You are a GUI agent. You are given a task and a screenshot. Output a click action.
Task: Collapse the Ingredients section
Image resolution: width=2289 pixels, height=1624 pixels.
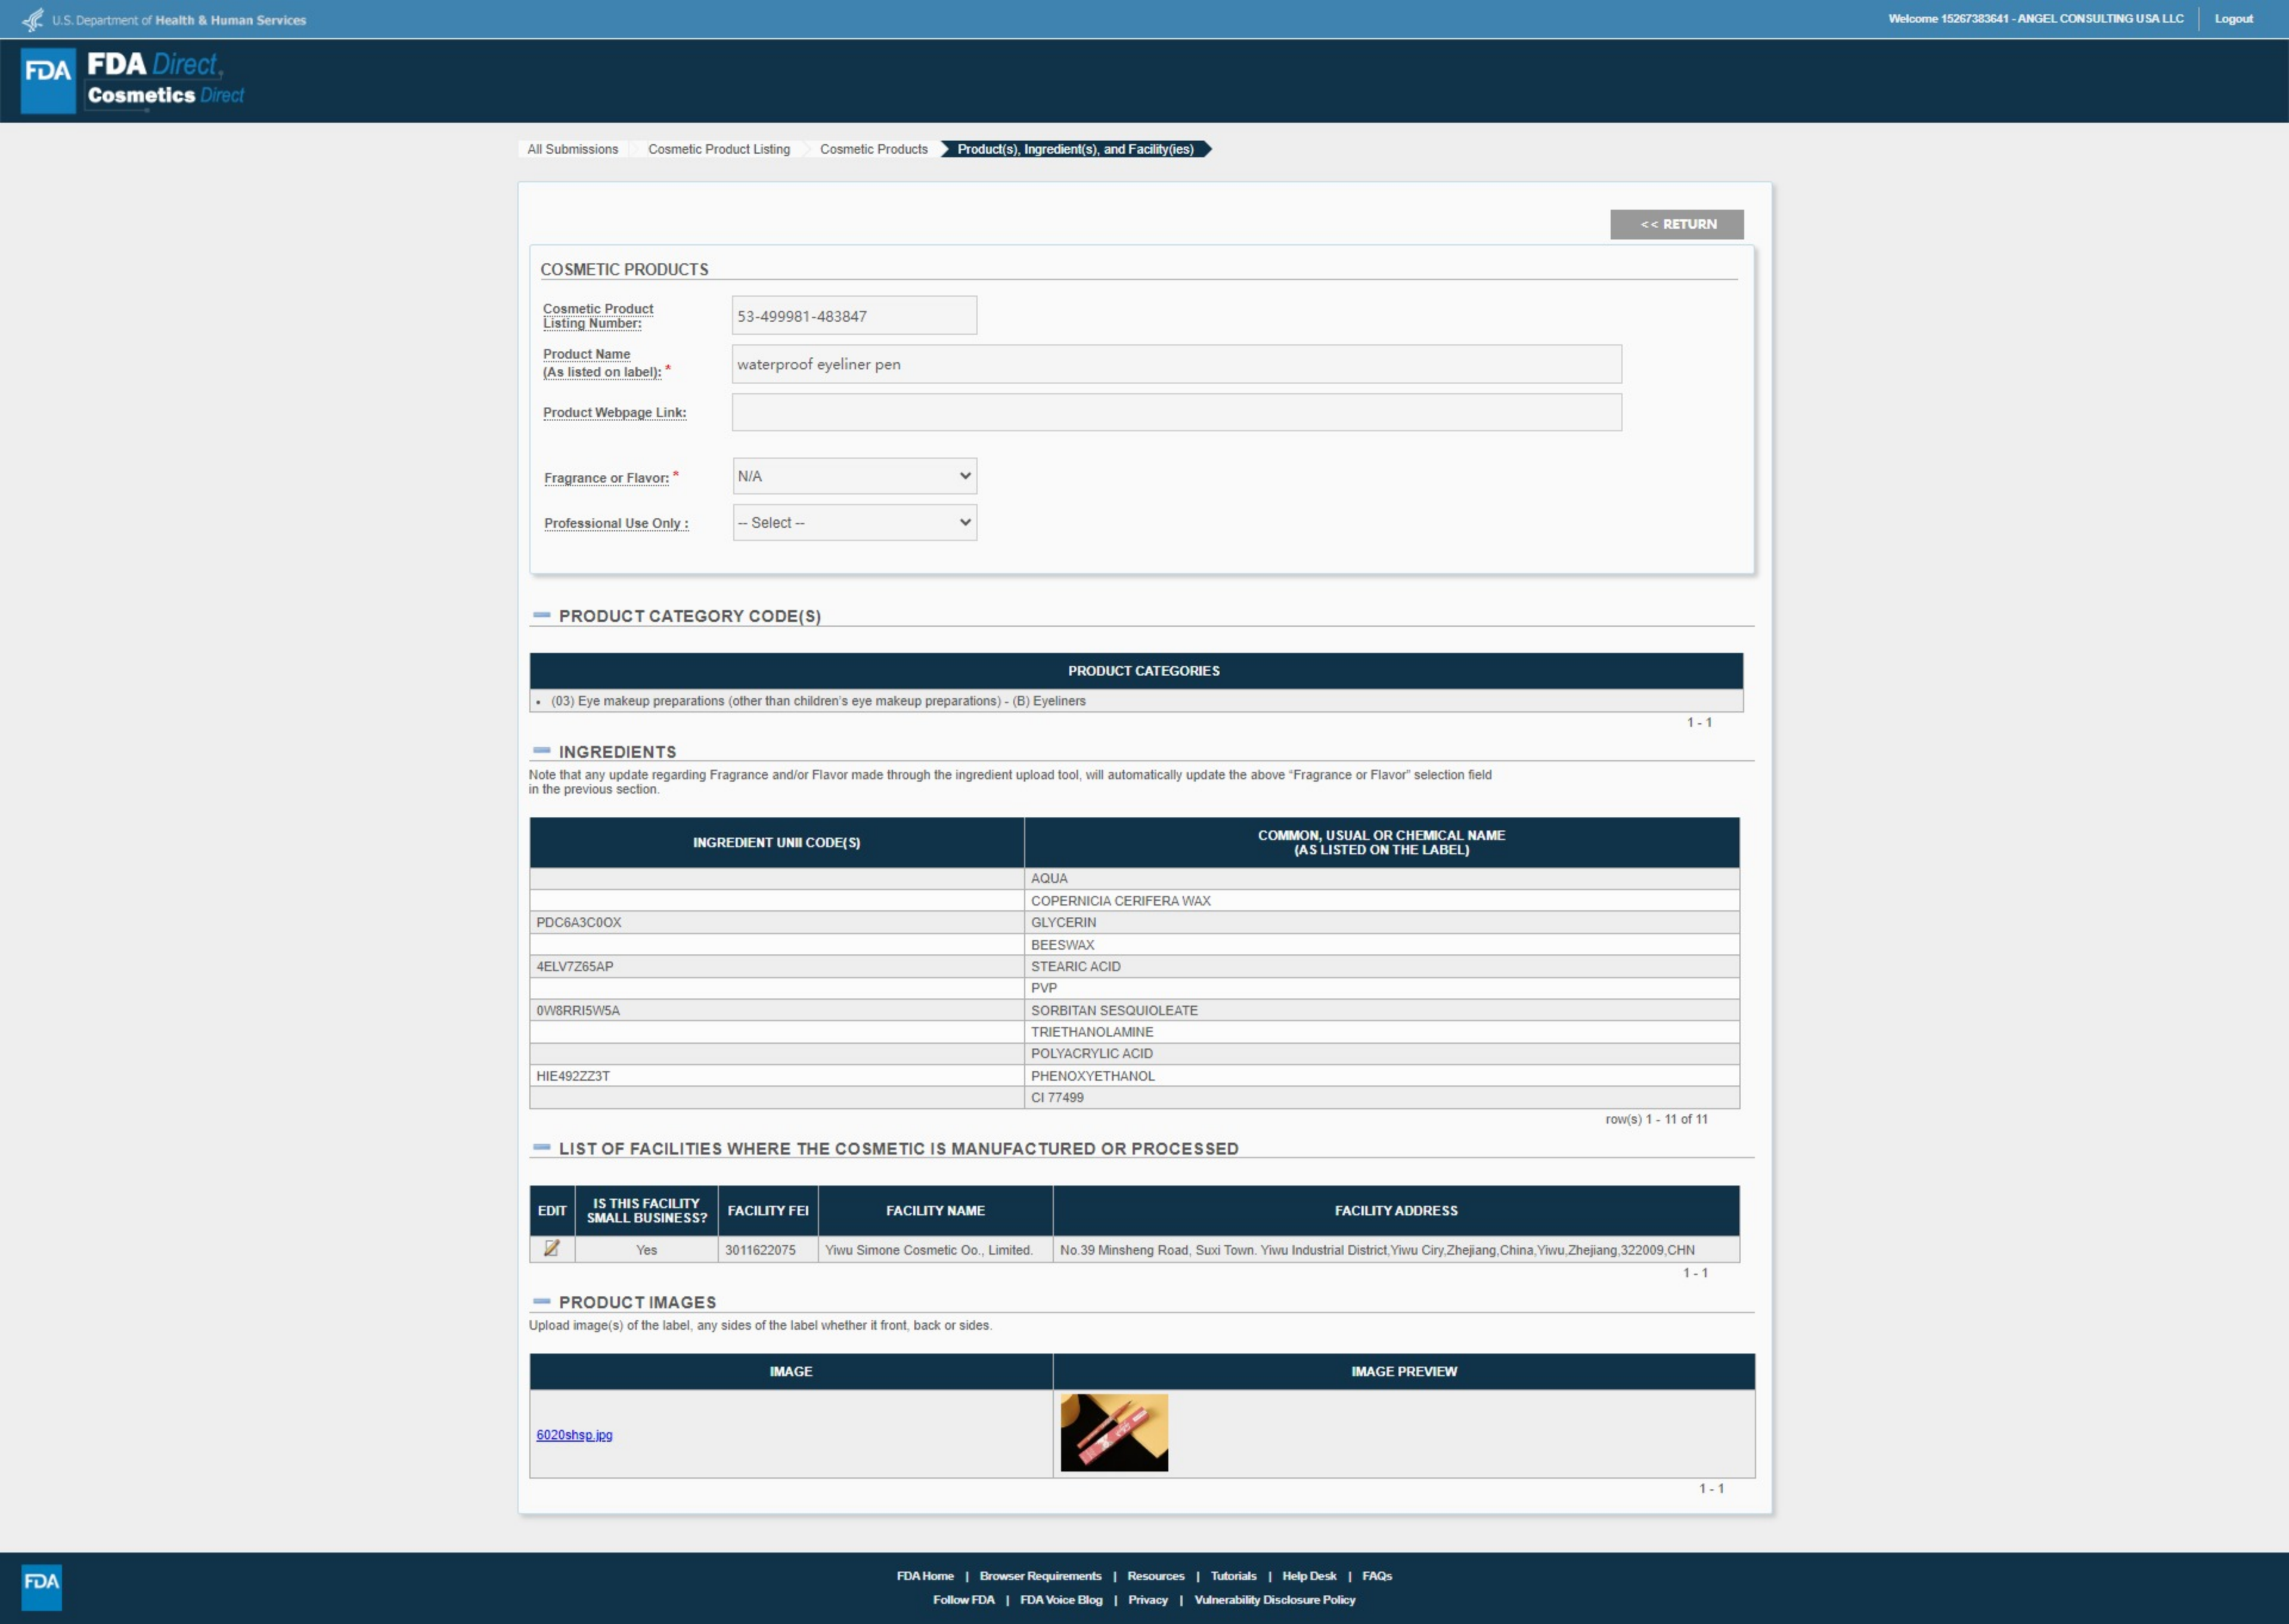[541, 751]
